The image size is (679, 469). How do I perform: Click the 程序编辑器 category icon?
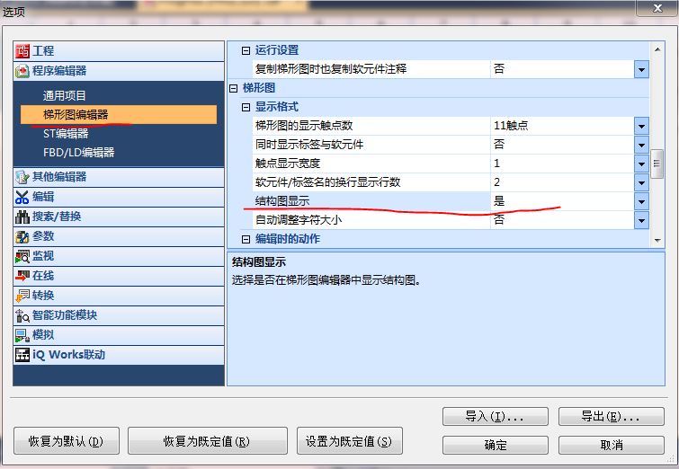23,71
